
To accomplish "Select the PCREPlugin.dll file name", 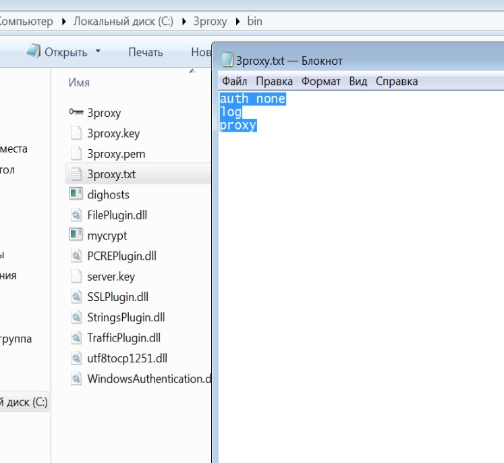I will [122, 256].
